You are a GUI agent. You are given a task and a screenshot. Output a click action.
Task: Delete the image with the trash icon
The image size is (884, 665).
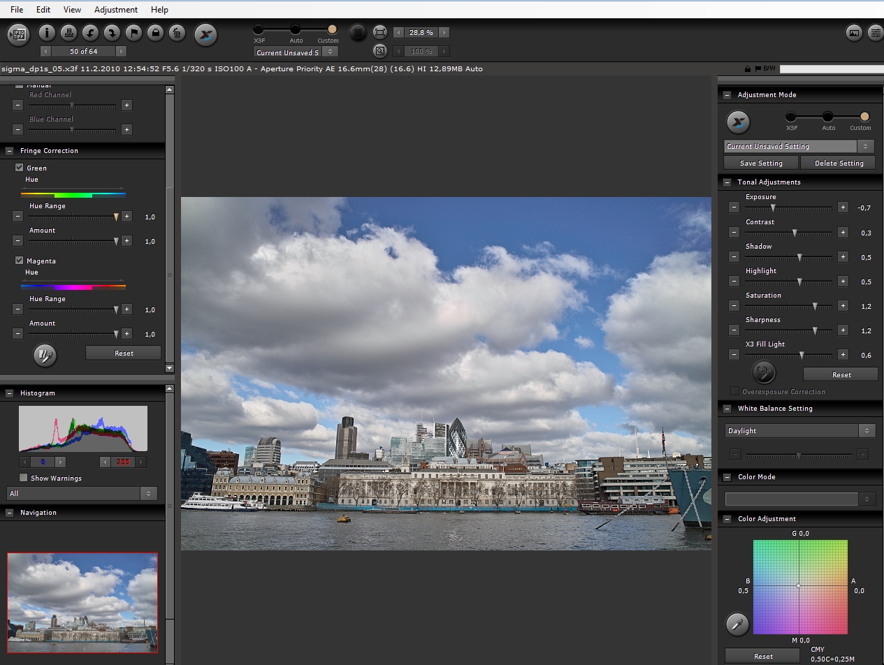coord(177,33)
